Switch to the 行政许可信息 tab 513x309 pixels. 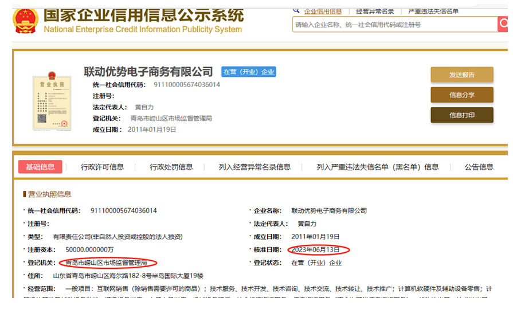tap(102, 167)
